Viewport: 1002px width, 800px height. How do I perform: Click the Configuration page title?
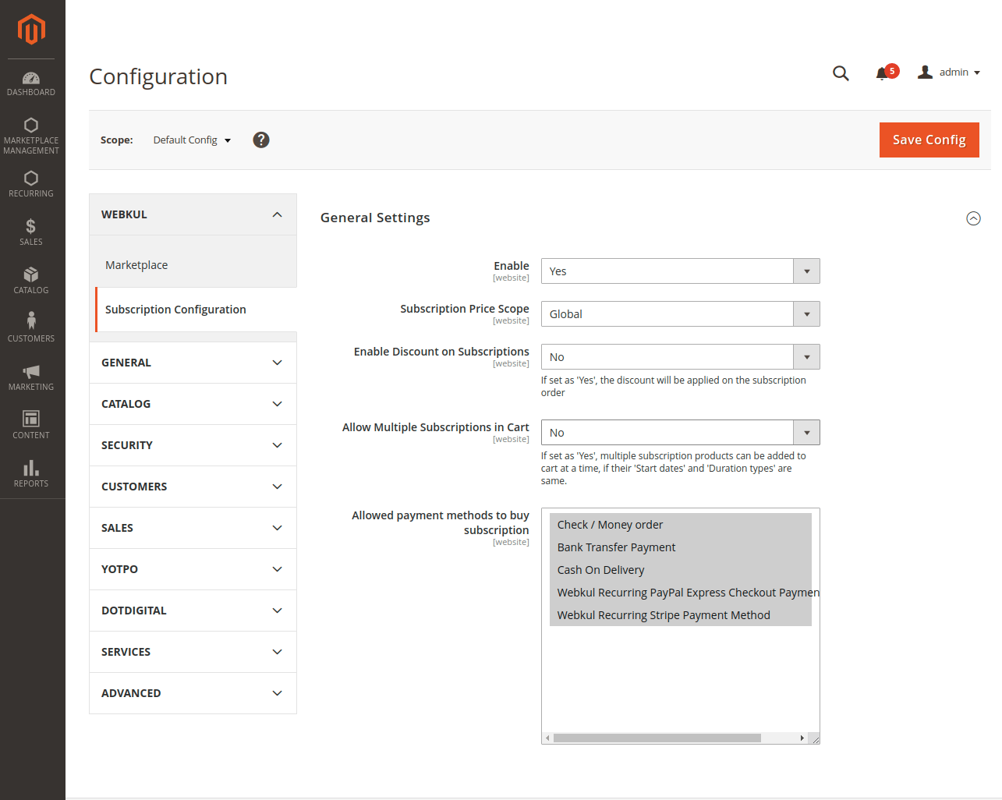[158, 76]
